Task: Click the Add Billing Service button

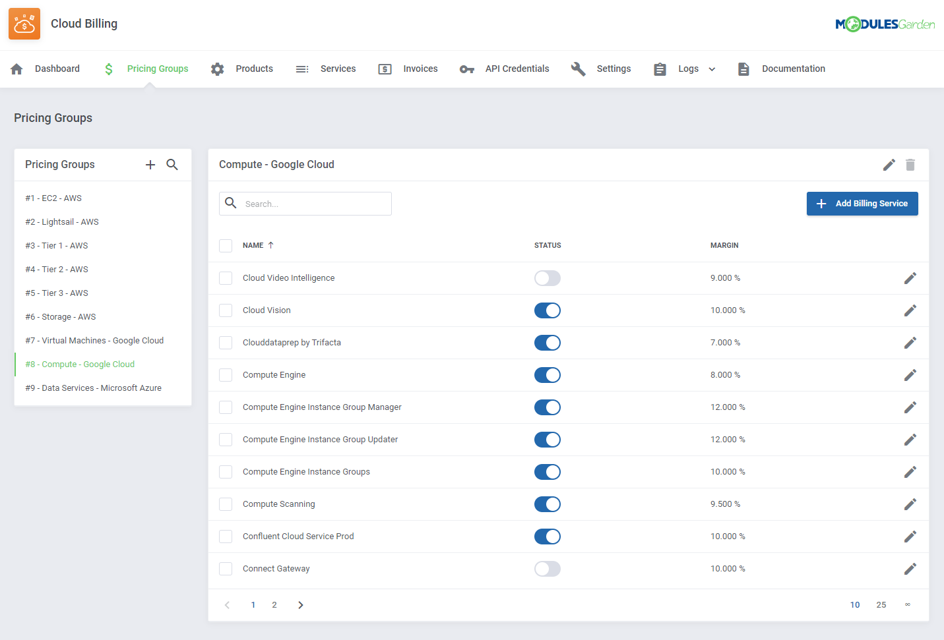Action: [x=862, y=204]
